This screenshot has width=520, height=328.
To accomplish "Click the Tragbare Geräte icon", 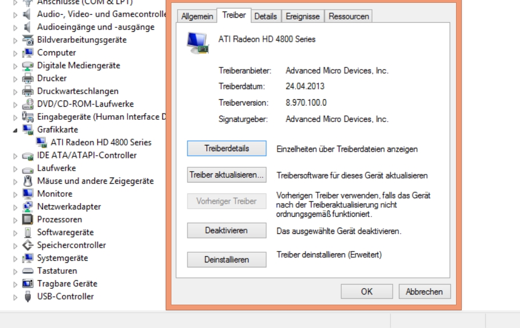I will [27, 284].
